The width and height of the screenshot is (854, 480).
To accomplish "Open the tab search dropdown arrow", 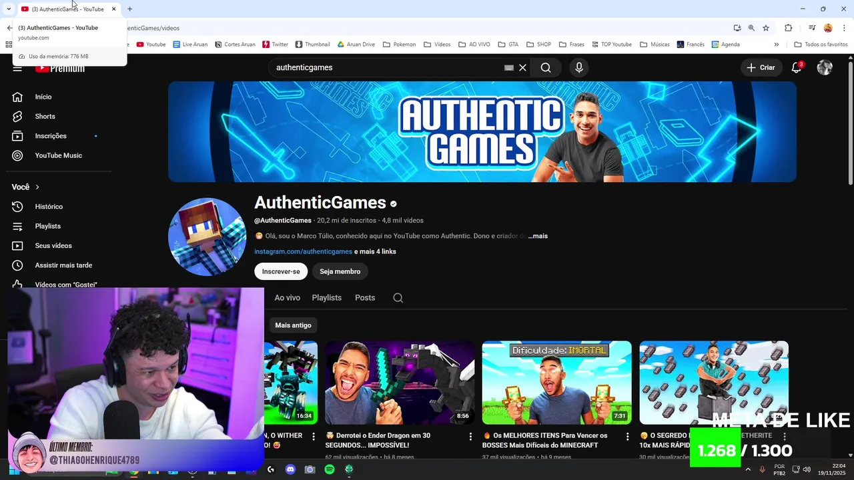I will pos(9,9).
